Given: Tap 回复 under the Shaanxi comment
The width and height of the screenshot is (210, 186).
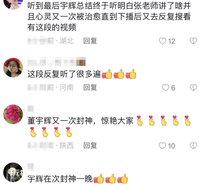Looking at the screenshot, I should (x=90, y=145).
